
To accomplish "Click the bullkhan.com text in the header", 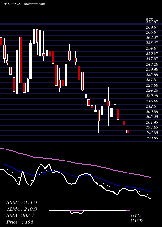I will click(x=34, y=4).
